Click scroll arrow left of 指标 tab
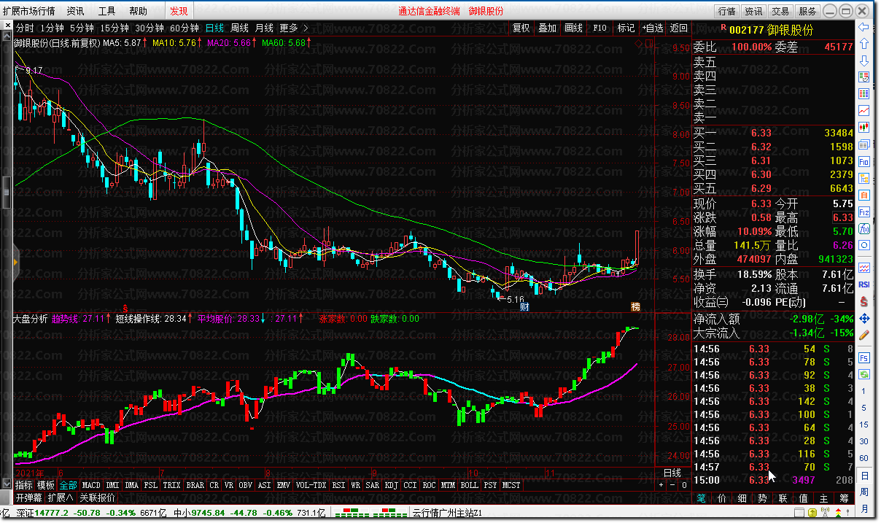The height and width of the screenshot is (523, 881). tap(7, 485)
